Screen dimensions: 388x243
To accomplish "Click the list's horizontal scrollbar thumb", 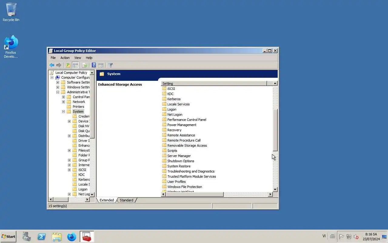I will click(x=195, y=194).
